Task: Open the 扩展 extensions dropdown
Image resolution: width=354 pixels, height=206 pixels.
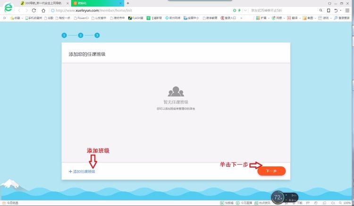Action: [x=263, y=18]
